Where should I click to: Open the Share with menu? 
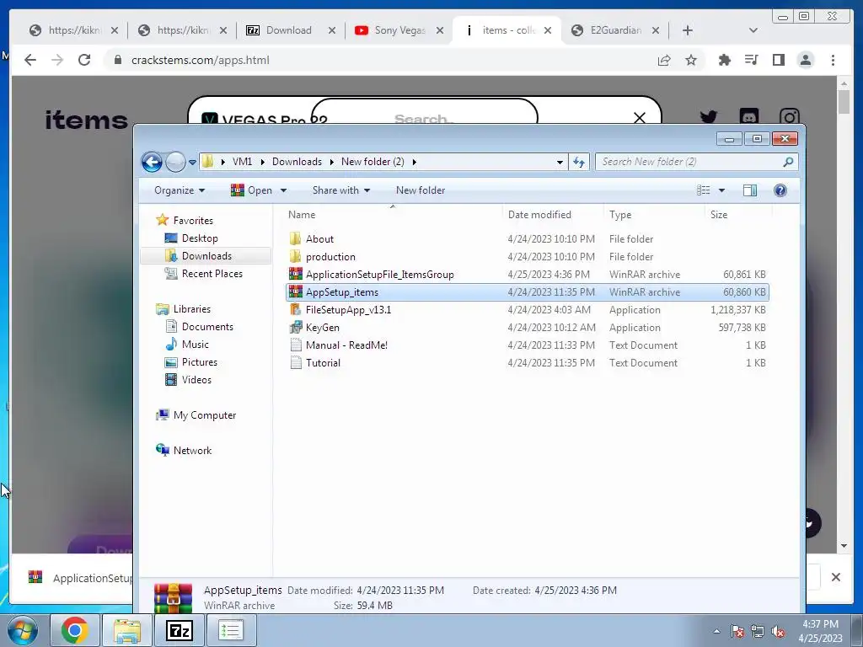(340, 190)
